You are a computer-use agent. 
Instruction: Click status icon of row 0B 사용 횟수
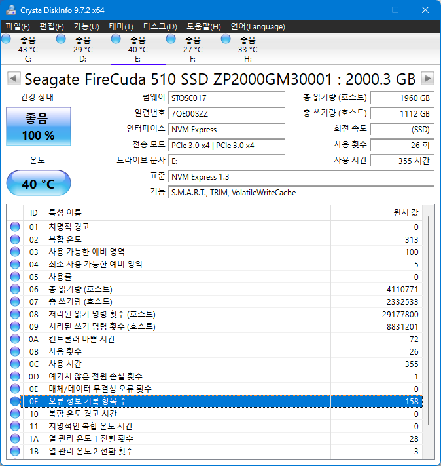click(15, 351)
